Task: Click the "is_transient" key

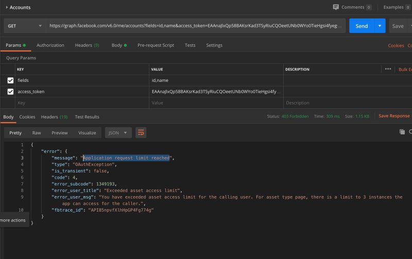Action: click(x=70, y=171)
